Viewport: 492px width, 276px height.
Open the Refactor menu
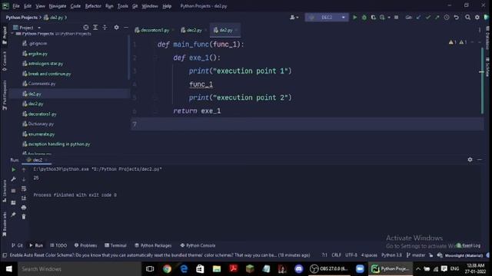tap(93, 6)
